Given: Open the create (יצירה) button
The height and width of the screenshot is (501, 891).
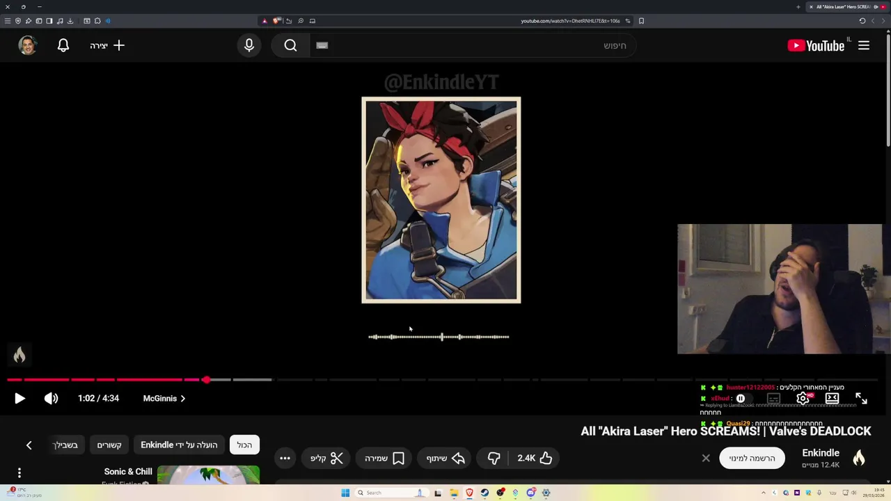Looking at the screenshot, I should pos(107,45).
